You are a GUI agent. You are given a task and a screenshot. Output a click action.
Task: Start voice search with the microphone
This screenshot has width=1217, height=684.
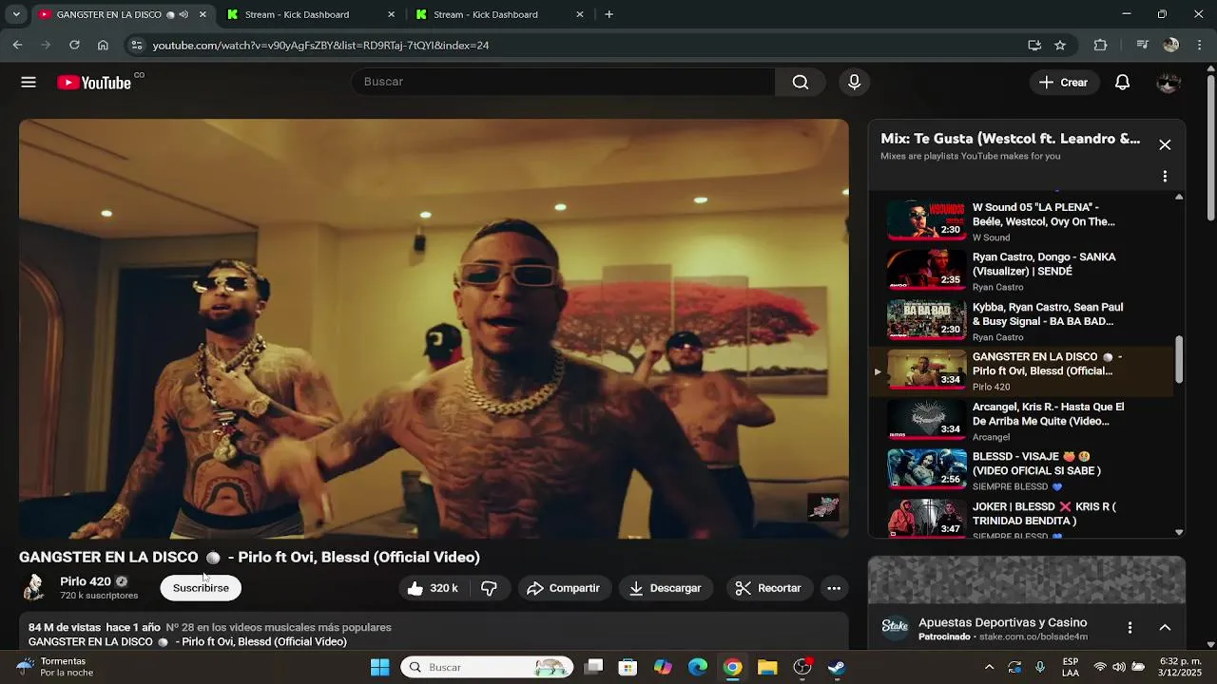(x=854, y=82)
